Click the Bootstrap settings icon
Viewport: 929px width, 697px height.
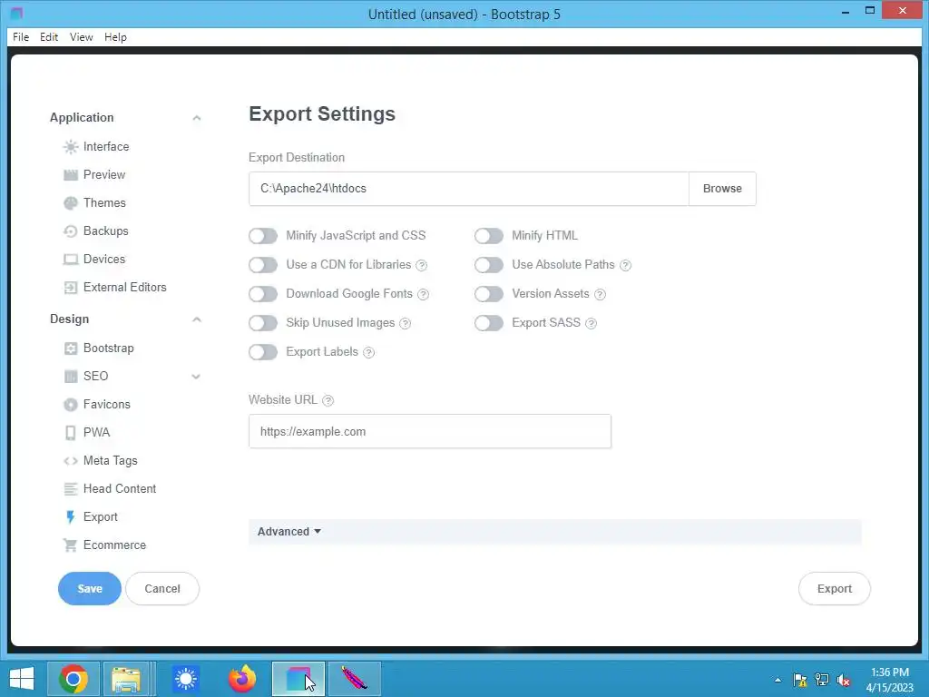pos(71,348)
